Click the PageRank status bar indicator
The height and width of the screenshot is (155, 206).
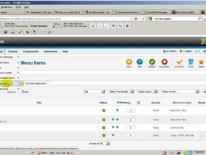tap(199, 152)
